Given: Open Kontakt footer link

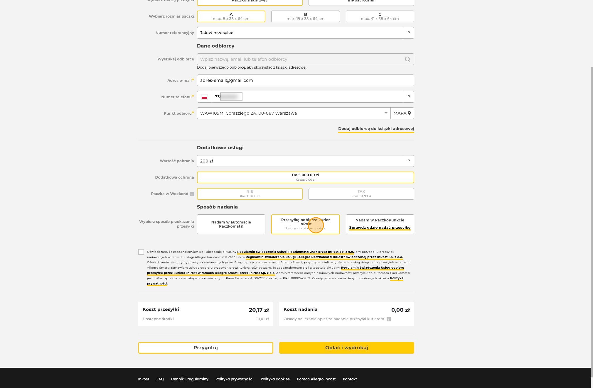Looking at the screenshot, I should 350,379.
